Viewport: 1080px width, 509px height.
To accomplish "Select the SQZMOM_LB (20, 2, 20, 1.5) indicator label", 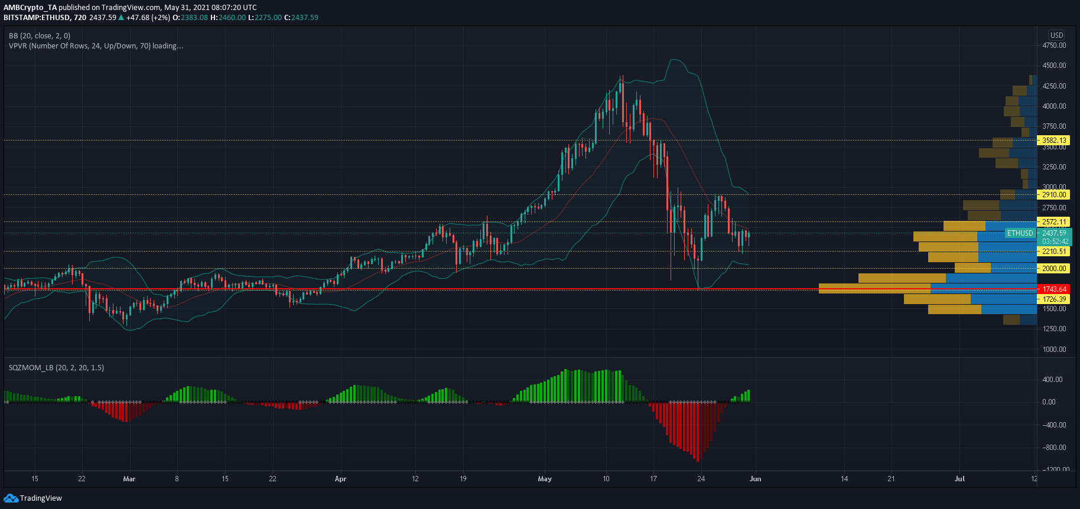I will pos(56,368).
